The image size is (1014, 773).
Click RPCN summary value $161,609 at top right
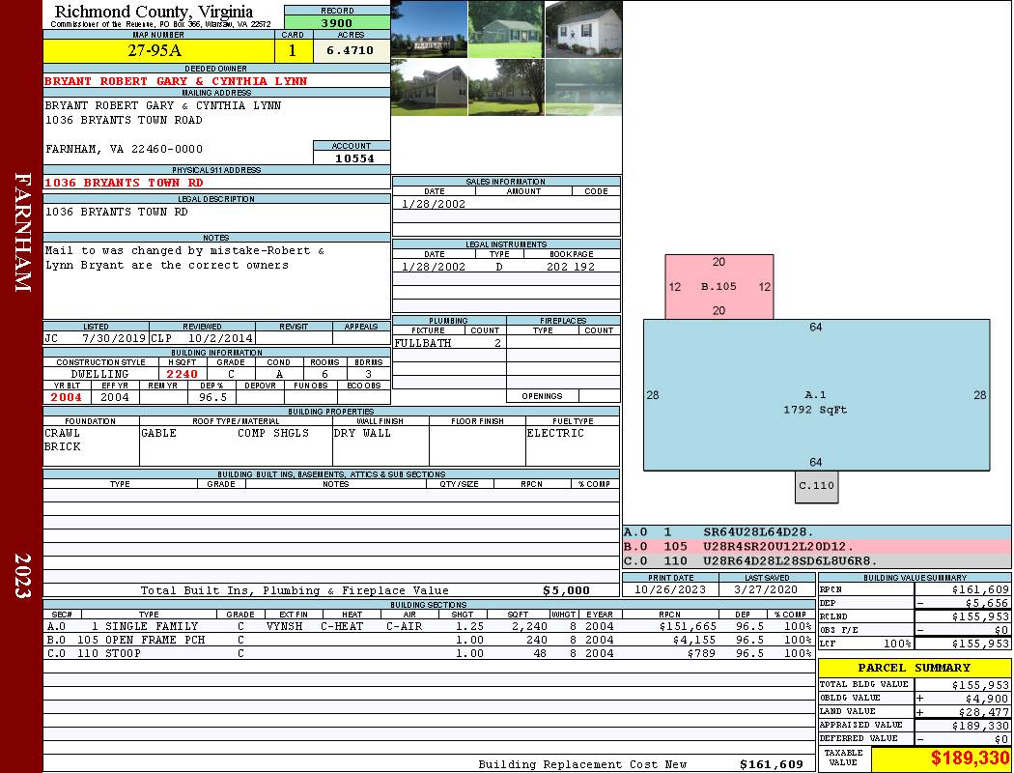pos(980,589)
